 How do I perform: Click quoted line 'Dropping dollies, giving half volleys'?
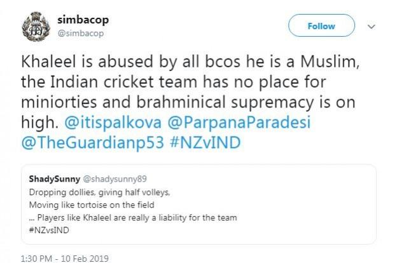point(99,192)
